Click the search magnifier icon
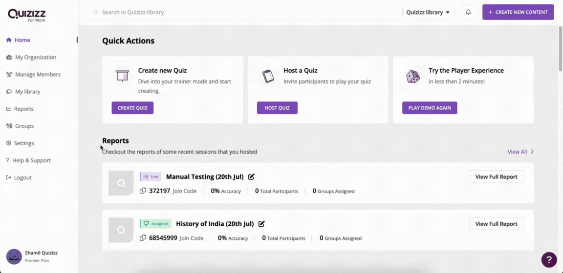This screenshot has height=273, width=563. 96,12
